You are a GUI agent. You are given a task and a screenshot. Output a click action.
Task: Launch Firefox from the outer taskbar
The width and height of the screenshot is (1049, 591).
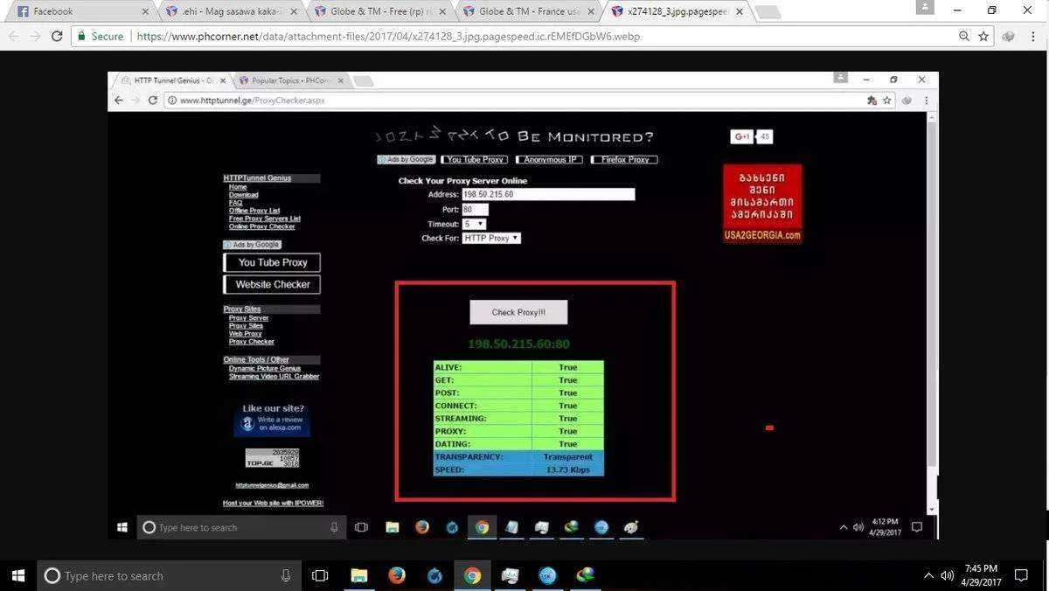point(396,575)
